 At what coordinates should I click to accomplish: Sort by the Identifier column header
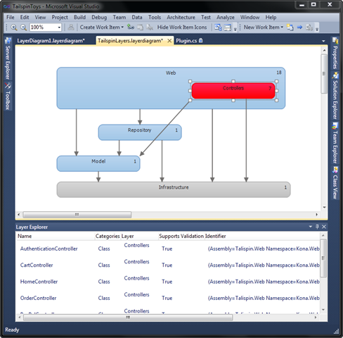coord(262,236)
